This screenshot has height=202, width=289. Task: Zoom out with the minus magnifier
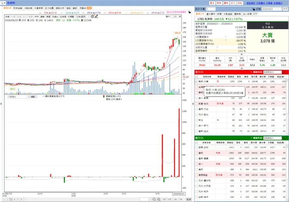(x=154, y=199)
